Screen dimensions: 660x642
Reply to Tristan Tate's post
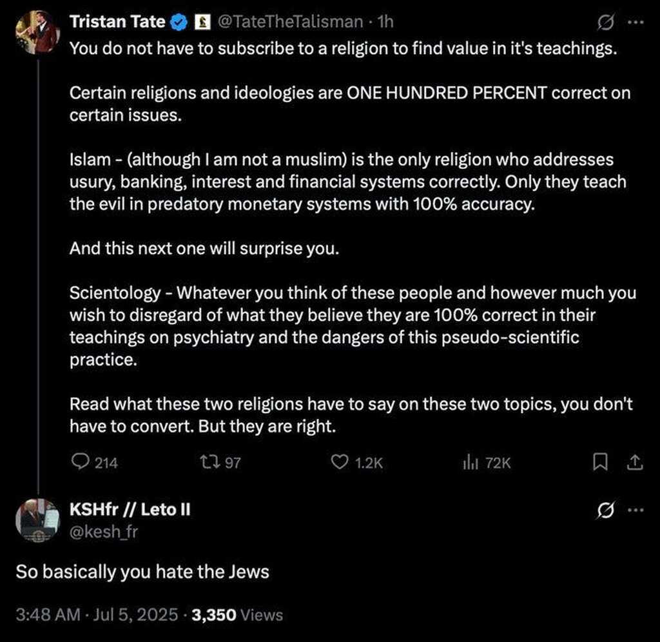(x=80, y=462)
